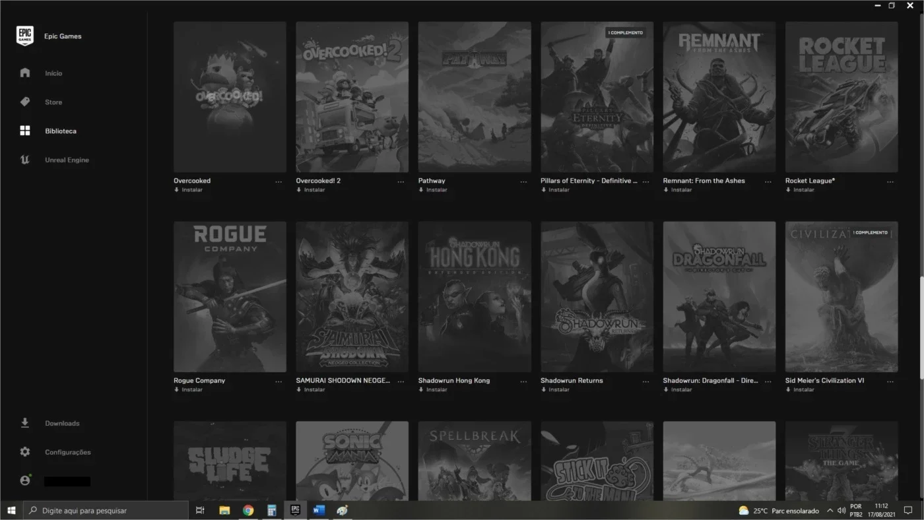Click the Epic Games logo icon
Screen dimensions: 924x520
click(x=25, y=36)
